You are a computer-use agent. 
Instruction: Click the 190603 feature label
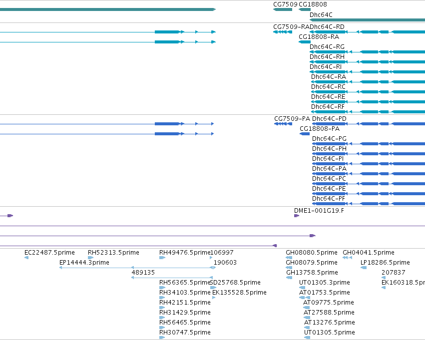click(225, 263)
